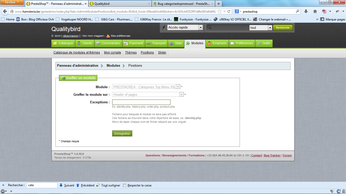Open the Module dropdown showing PRESTACREA
The width and height of the screenshot is (346, 194).
click(x=146, y=87)
